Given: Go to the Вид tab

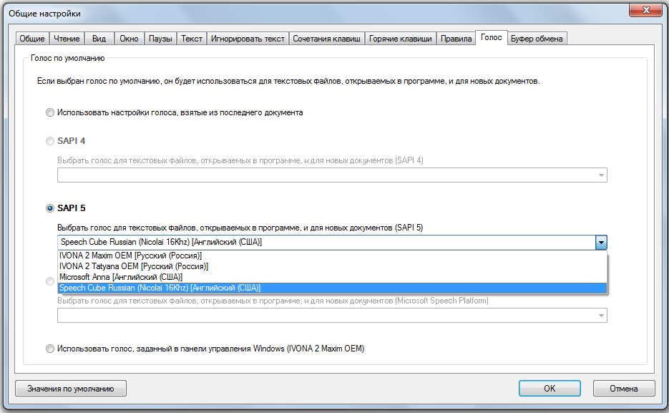Looking at the screenshot, I should pos(99,39).
